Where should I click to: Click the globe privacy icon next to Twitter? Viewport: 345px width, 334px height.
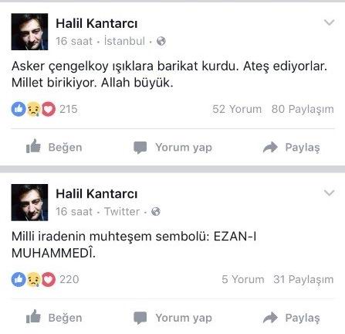point(156,212)
